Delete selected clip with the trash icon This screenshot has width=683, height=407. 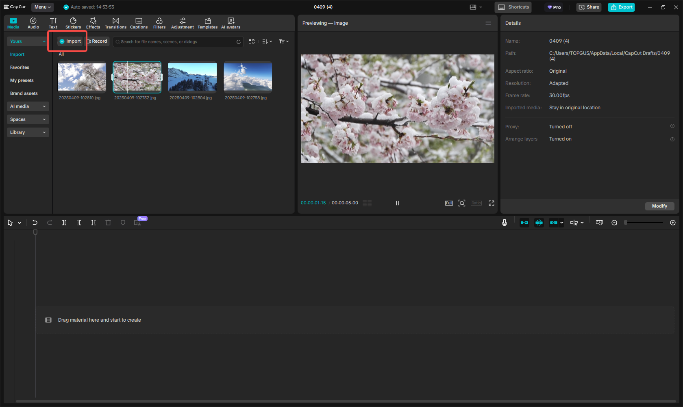point(108,222)
